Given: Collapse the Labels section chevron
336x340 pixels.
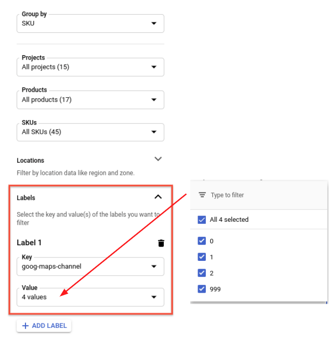Looking at the screenshot, I should tap(158, 197).
